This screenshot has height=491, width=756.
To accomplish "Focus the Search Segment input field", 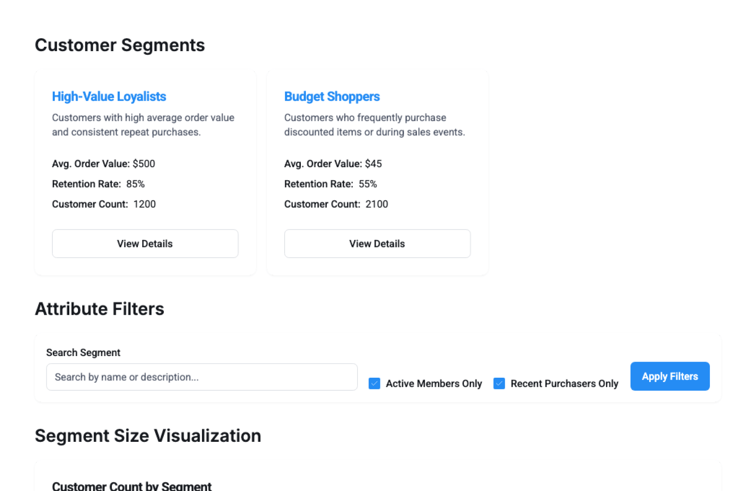I will (x=202, y=377).
